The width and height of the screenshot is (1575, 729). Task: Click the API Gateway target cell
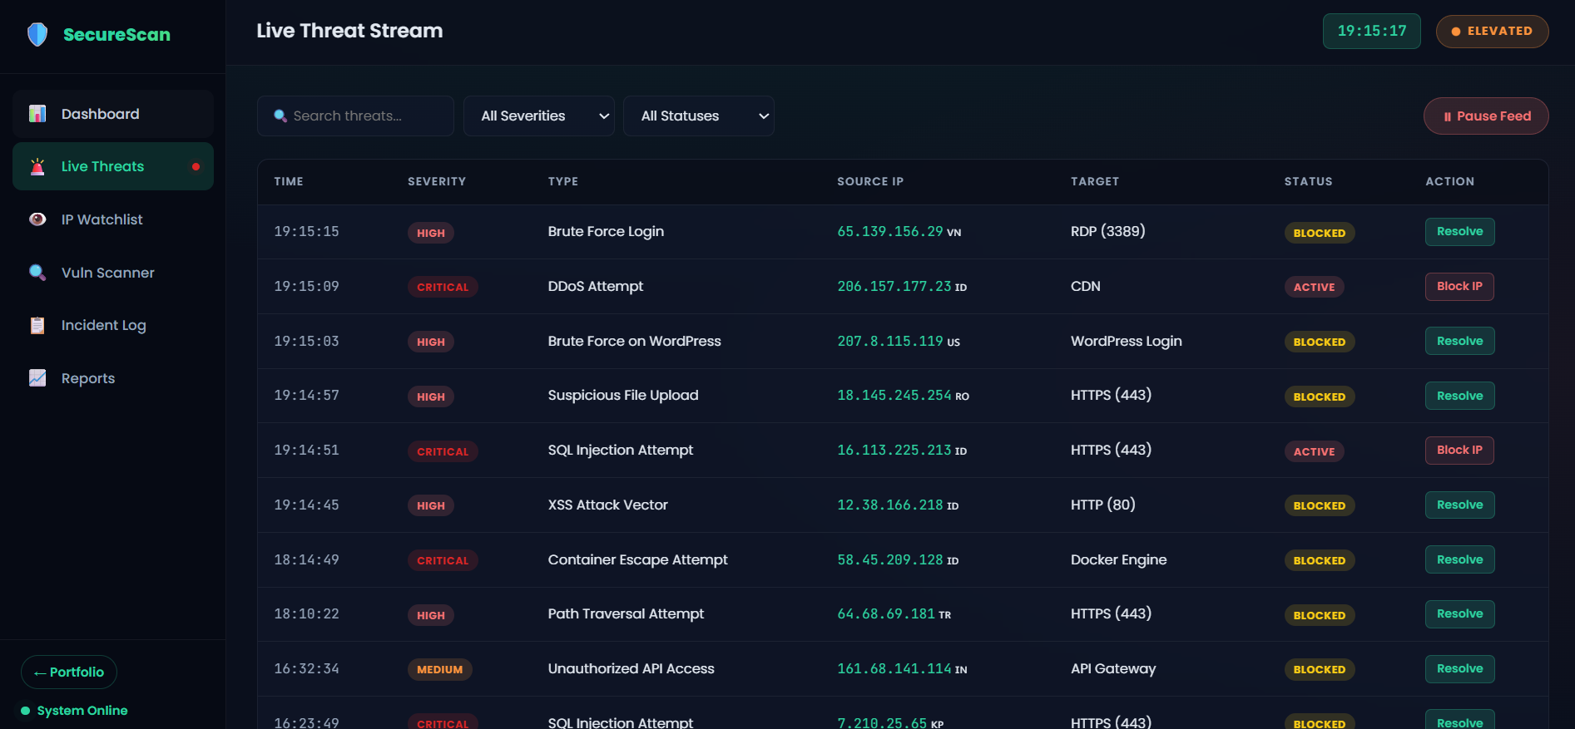[1113, 669]
